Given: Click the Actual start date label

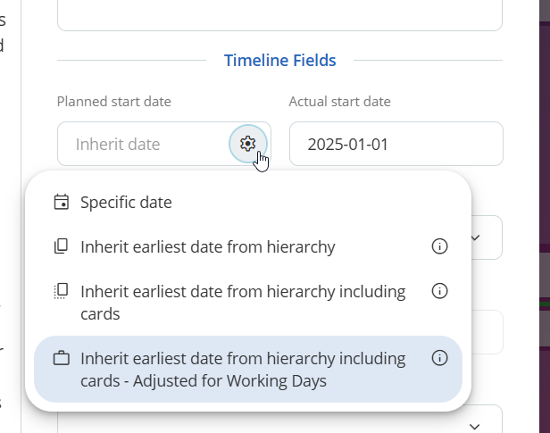Looking at the screenshot, I should [x=340, y=102].
